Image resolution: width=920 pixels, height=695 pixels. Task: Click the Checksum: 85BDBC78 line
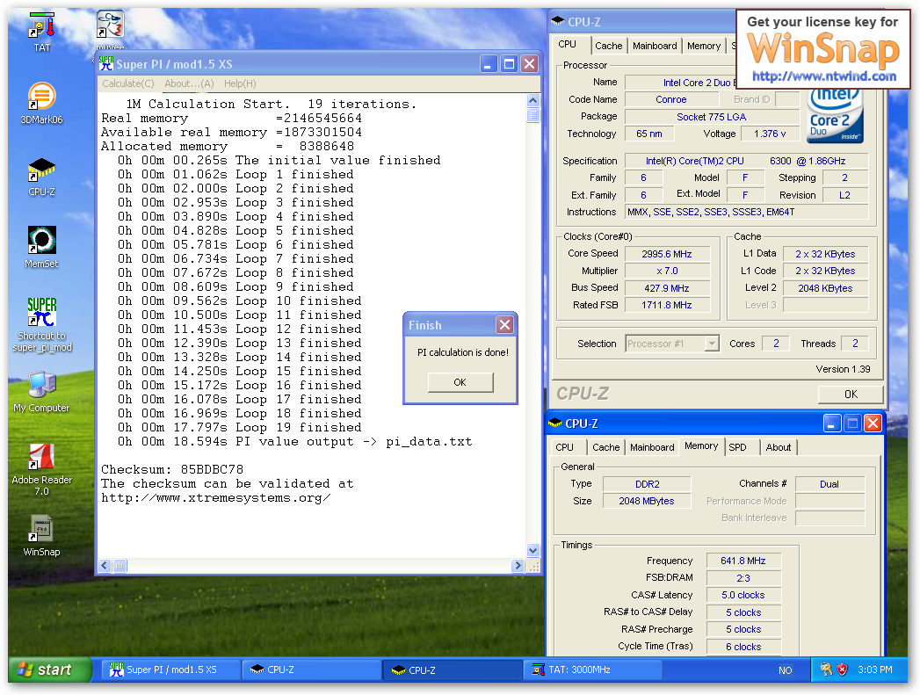pyautogui.click(x=172, y=469)
